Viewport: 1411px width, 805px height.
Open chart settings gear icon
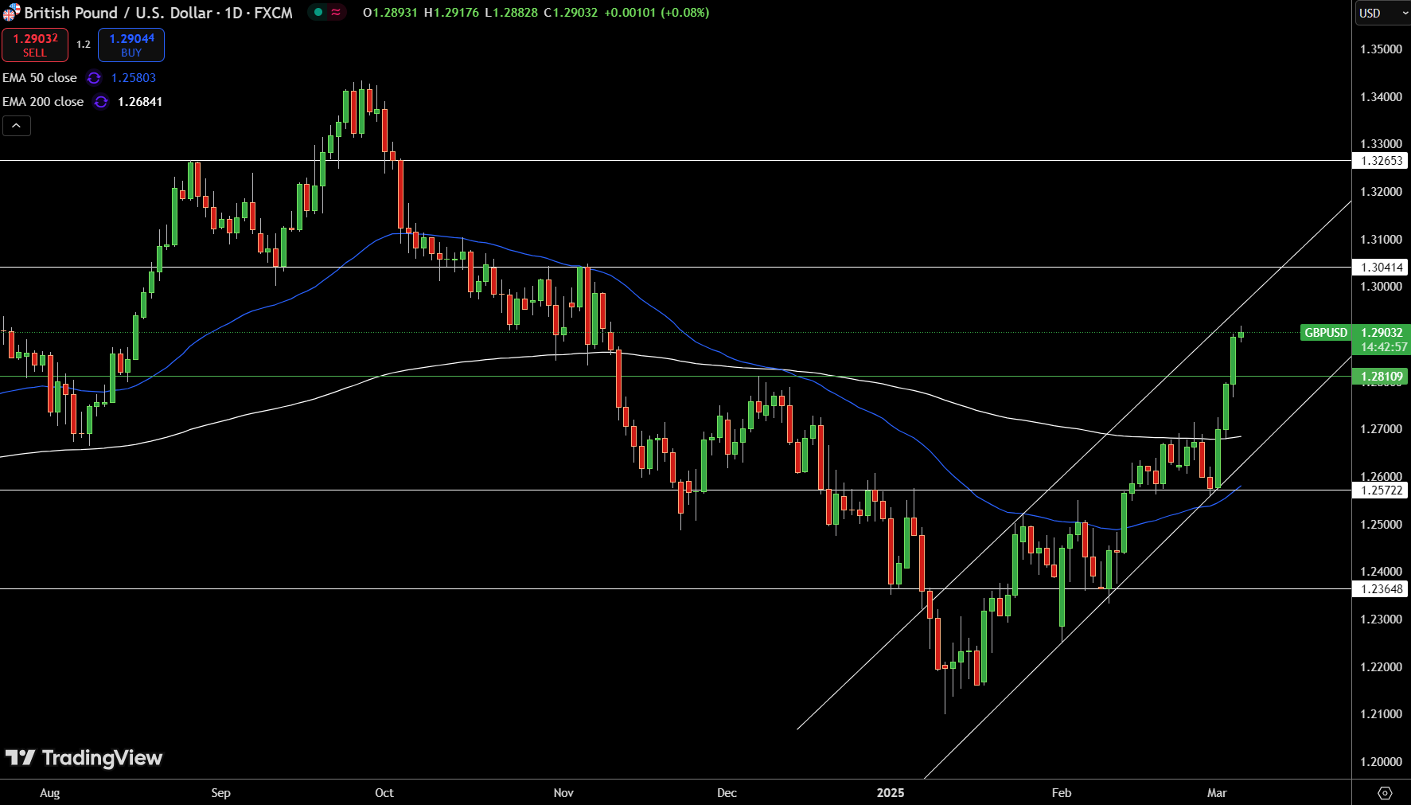(1385, 793)
